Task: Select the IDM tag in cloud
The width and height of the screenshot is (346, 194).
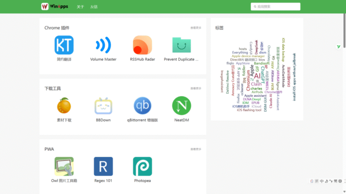Action: pos(246,103)
